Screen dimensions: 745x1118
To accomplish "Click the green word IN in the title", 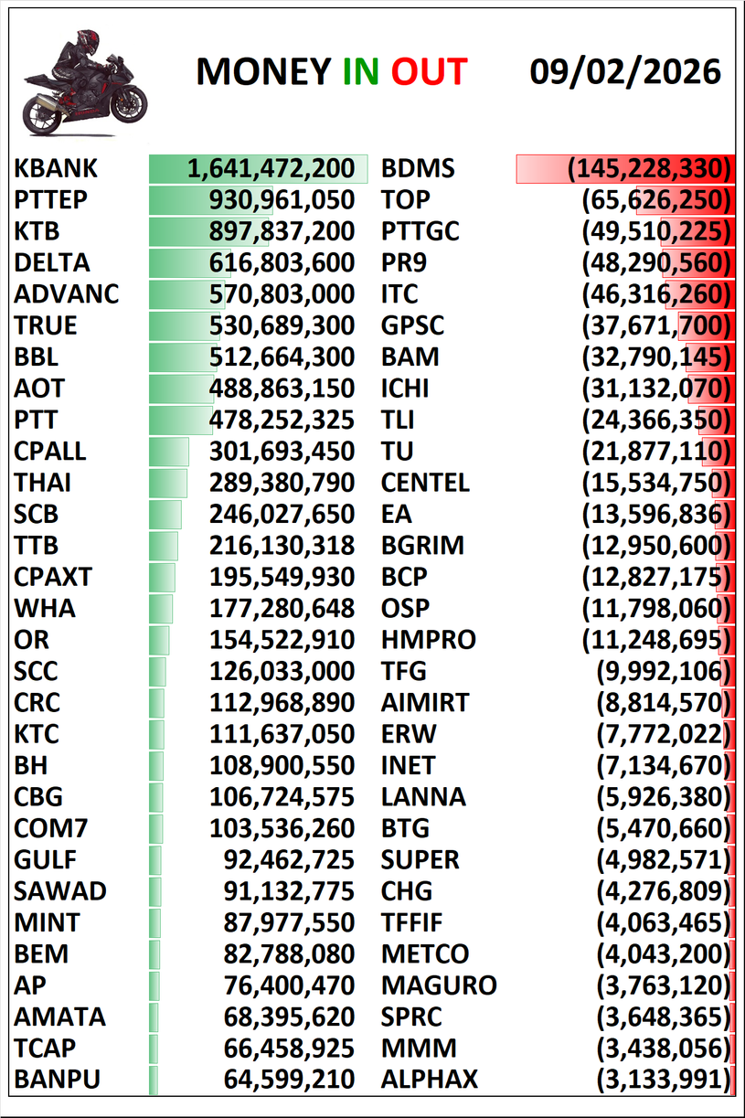I will tap(361, 72).
